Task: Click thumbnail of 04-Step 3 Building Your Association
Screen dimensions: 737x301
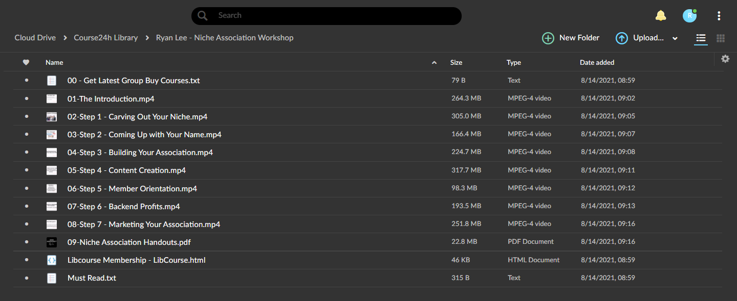Action: pos(52,153)
